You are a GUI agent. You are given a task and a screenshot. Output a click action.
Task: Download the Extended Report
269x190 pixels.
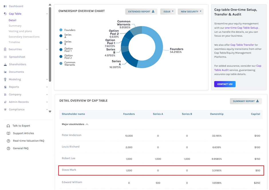[x=141, y=11]
